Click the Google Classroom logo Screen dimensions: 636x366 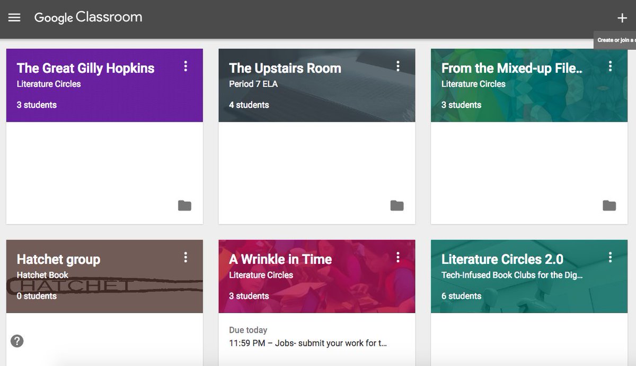[x=88, y=17]
